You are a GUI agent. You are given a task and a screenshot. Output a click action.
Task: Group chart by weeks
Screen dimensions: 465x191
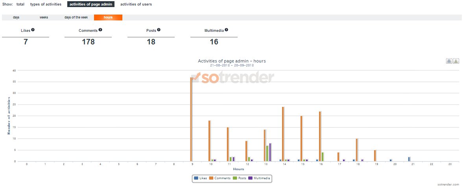tap(44, 18)
